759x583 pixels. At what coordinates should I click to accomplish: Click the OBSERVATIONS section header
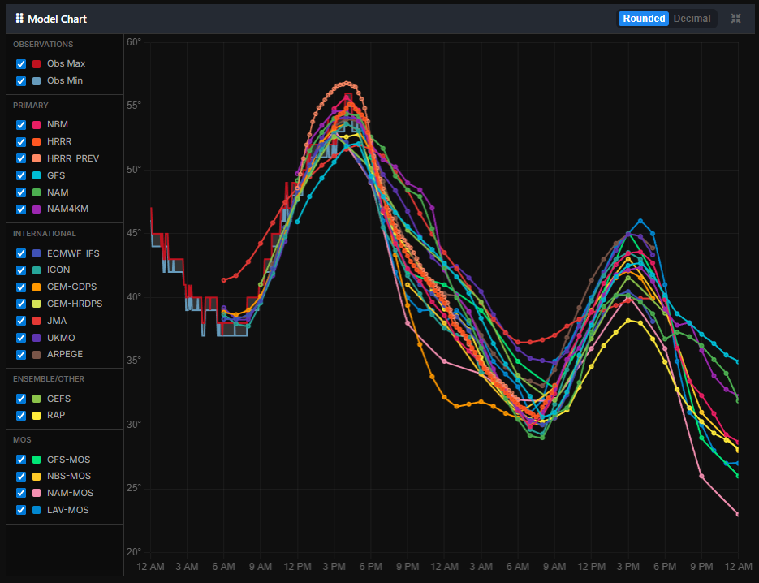click(x=43, y=45)
